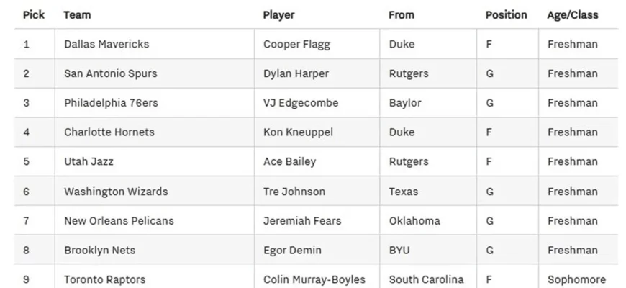Click the Sophomore class cell

576,279
